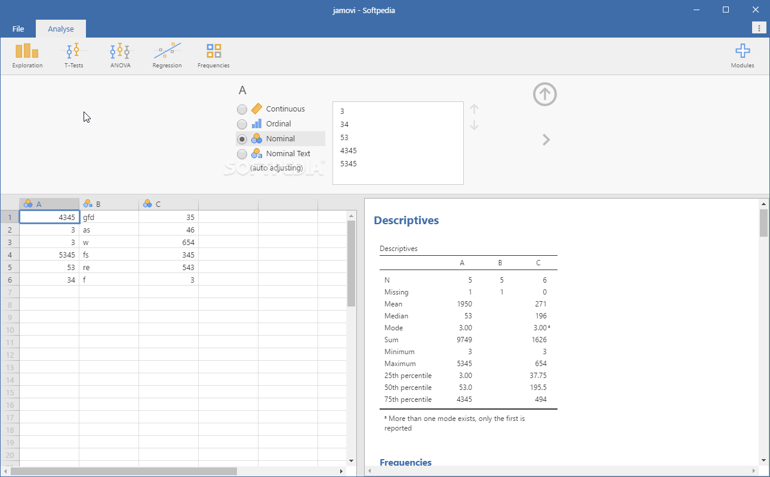
Task: Click cell containing as
Action: (x=109, y=230)
